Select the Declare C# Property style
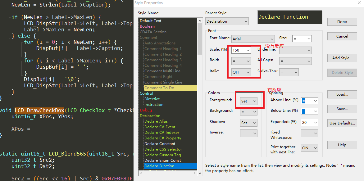 pos(163,138)
